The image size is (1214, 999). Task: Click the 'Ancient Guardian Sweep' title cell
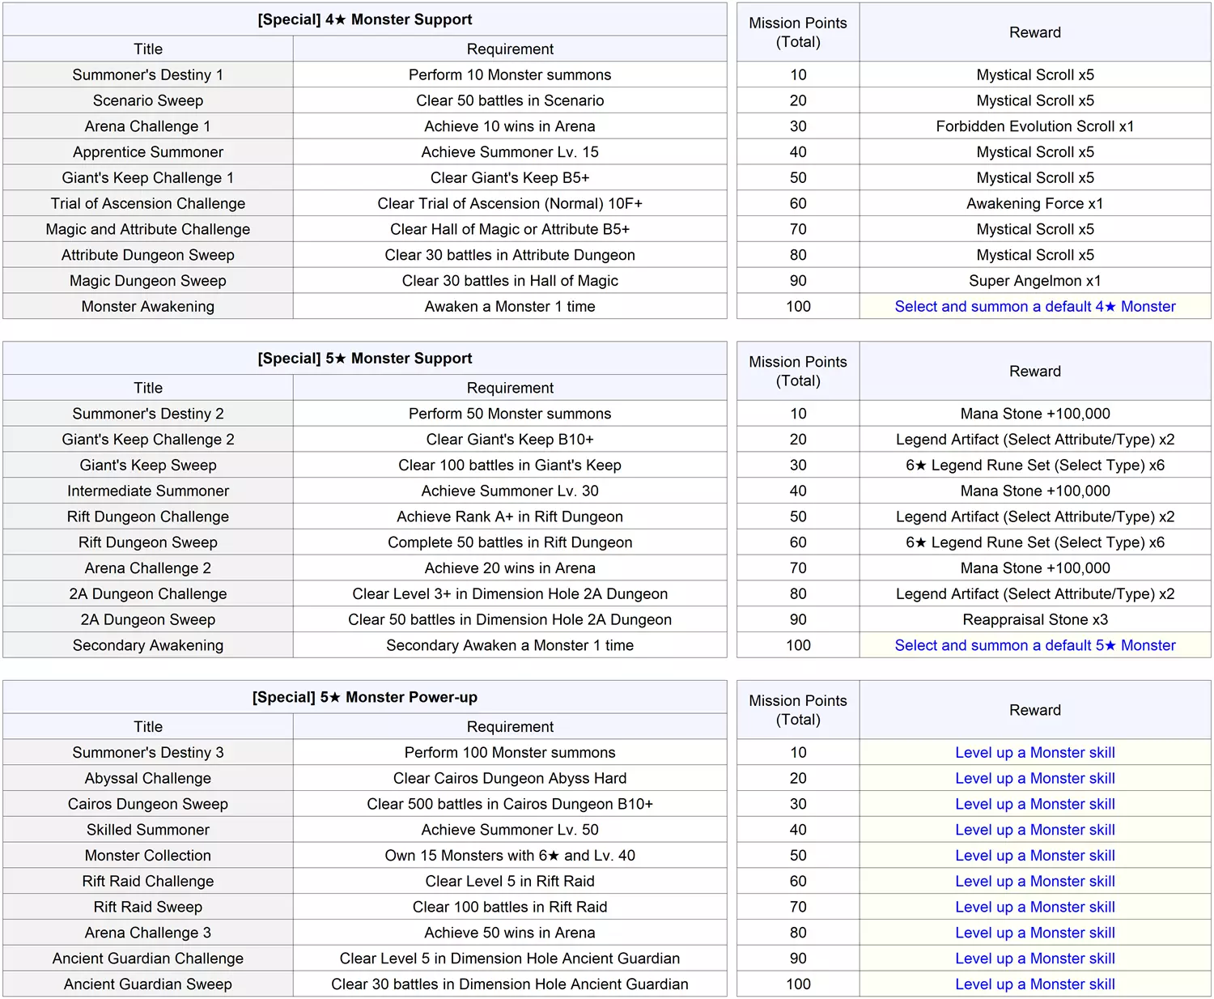(x=147, y=984)
